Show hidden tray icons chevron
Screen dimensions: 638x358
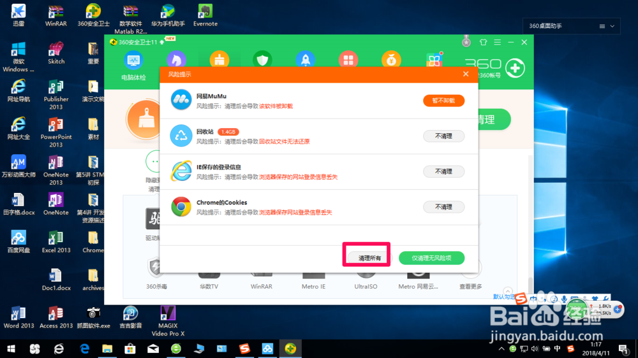[x=501, y=348]
